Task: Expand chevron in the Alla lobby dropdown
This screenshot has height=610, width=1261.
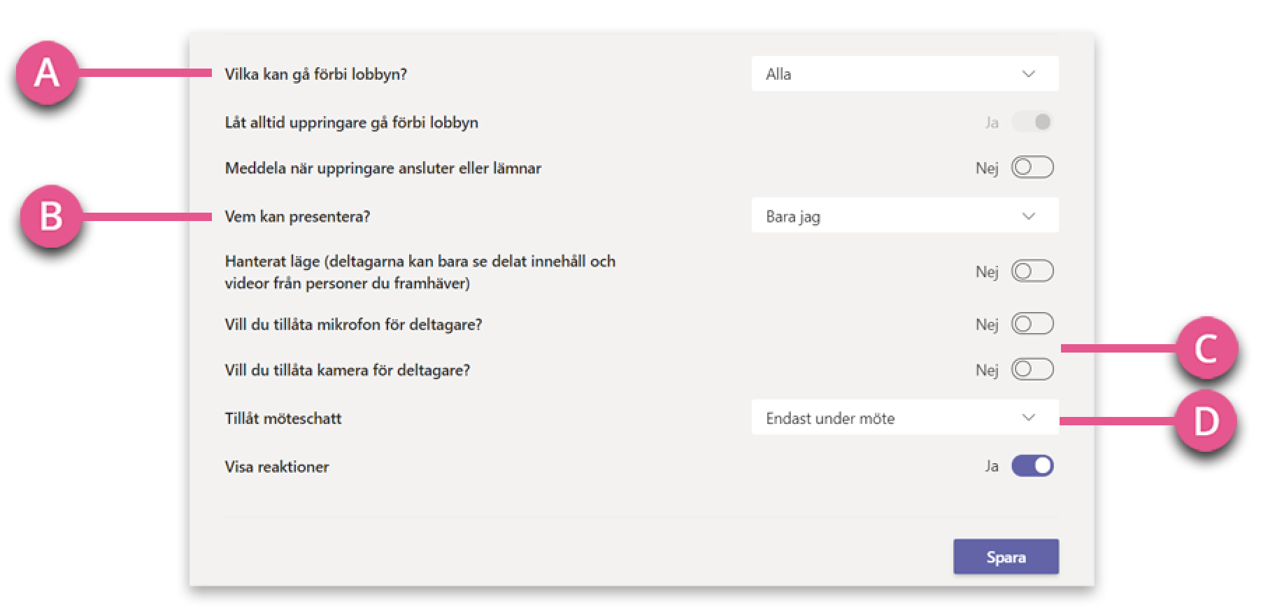Action: (1028, 74)
